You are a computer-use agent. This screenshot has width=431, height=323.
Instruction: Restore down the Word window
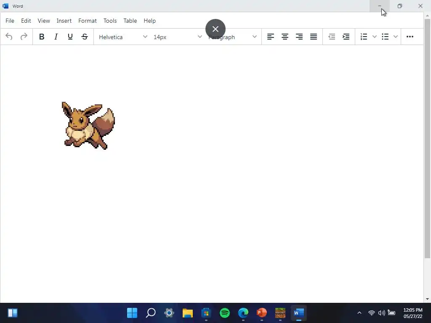[x=400, y=6]
